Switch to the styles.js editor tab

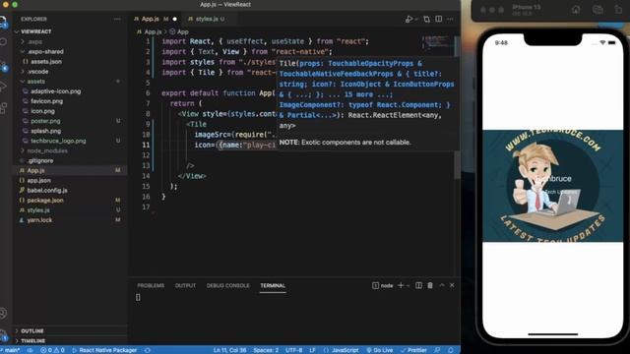[207, 19]
